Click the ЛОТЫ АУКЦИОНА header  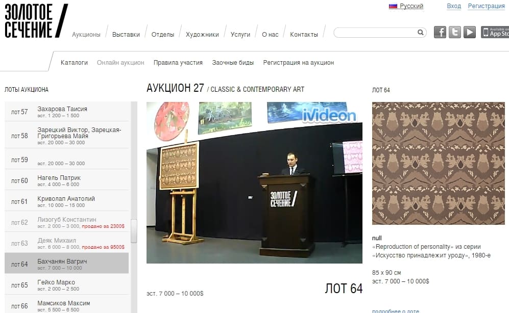[27, 89]
